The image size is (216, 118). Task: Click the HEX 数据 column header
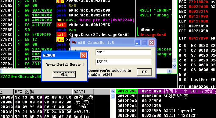click(43, 92)
